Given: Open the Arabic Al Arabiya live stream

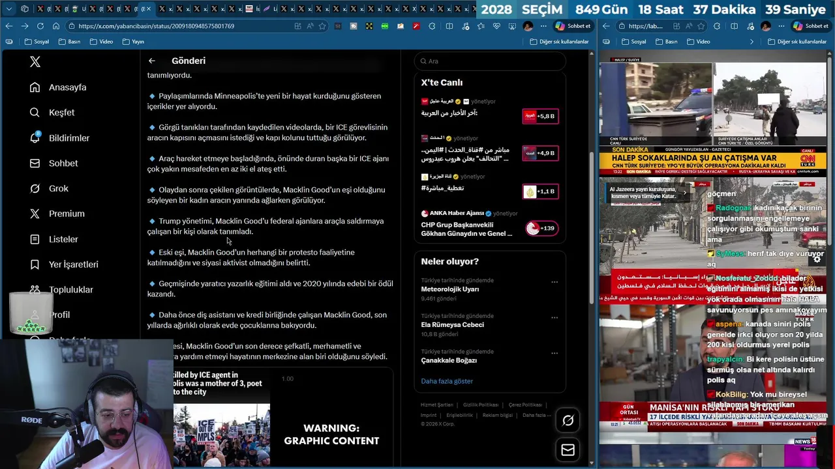Looking at the screenshot, I should click(489, 113).
